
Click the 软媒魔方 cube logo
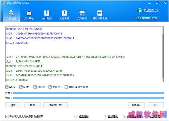click(x=147, y=10)
